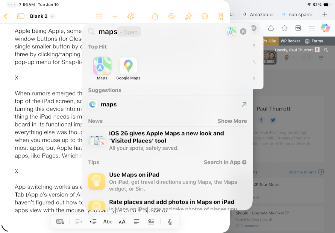Toggle document view mode icon in Pages
This screenshot has width=335, height=233.
tap(220, 16)
